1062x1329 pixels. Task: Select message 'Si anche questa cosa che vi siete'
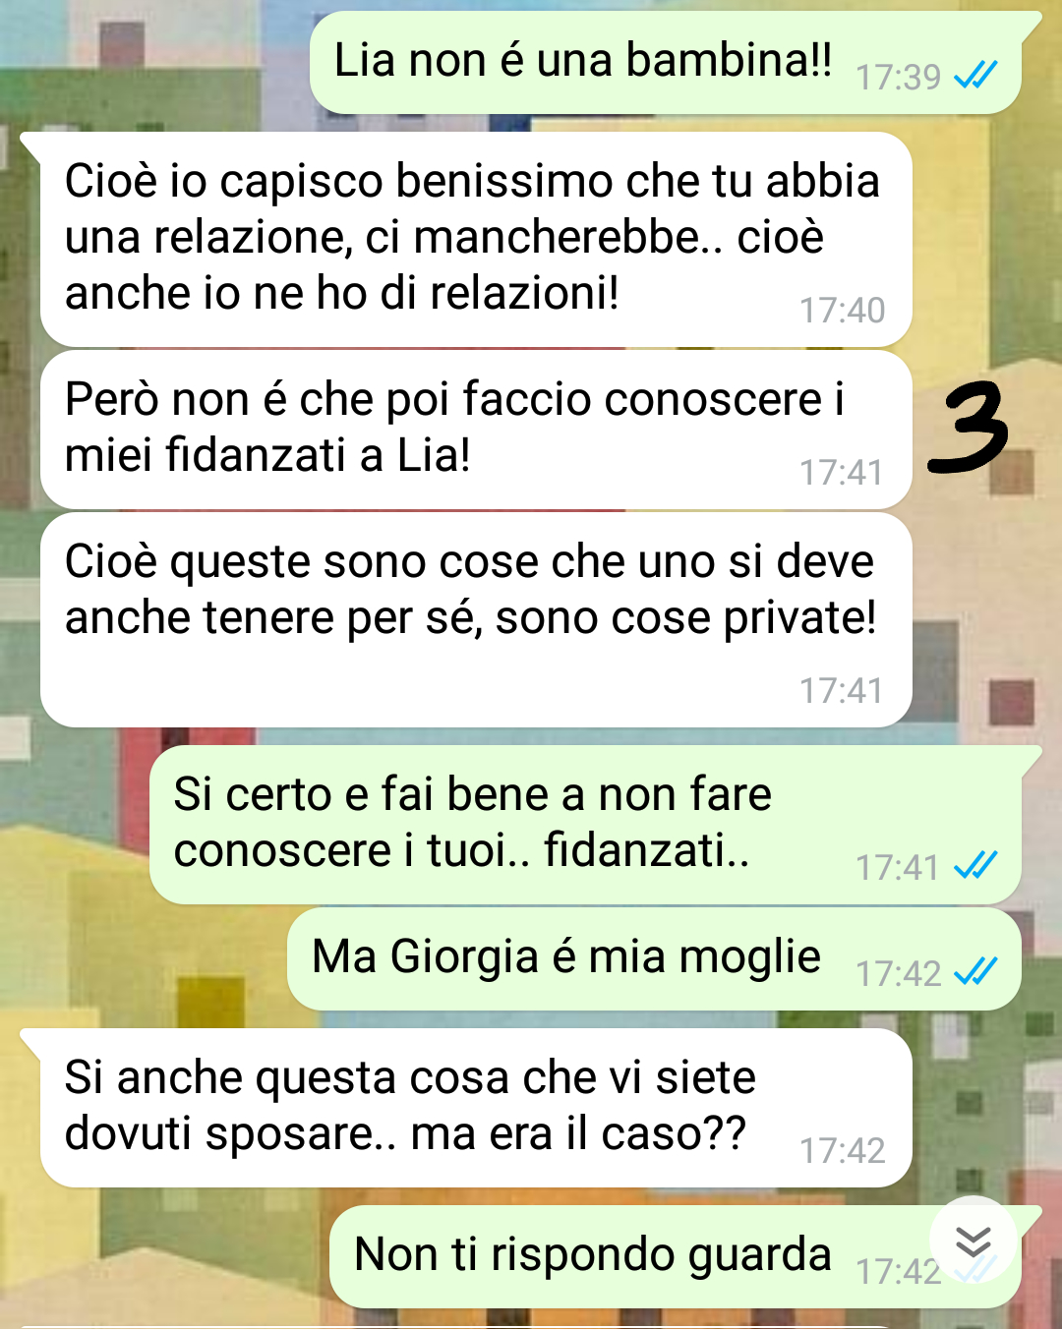476,1108
